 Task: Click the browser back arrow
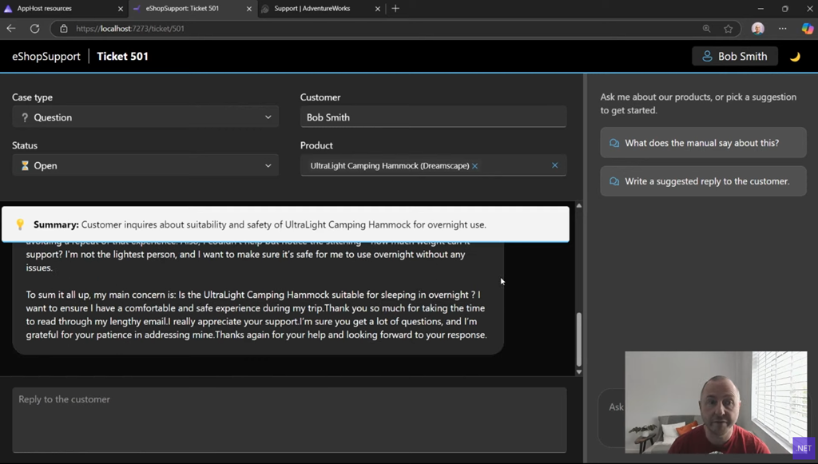pyautogui.click(x=11, y=29)
